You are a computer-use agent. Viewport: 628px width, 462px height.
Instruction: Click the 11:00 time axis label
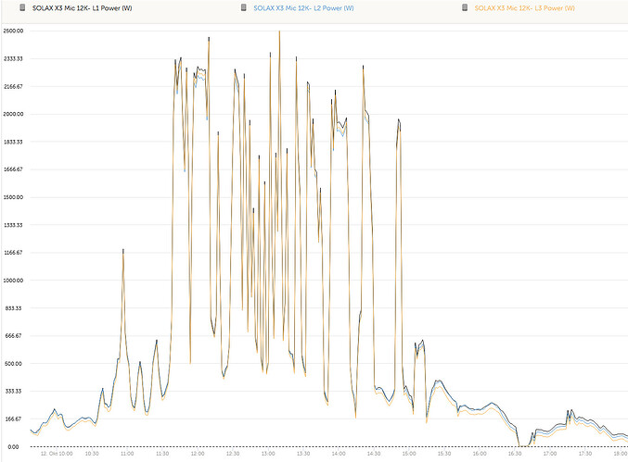click(127, 454)
